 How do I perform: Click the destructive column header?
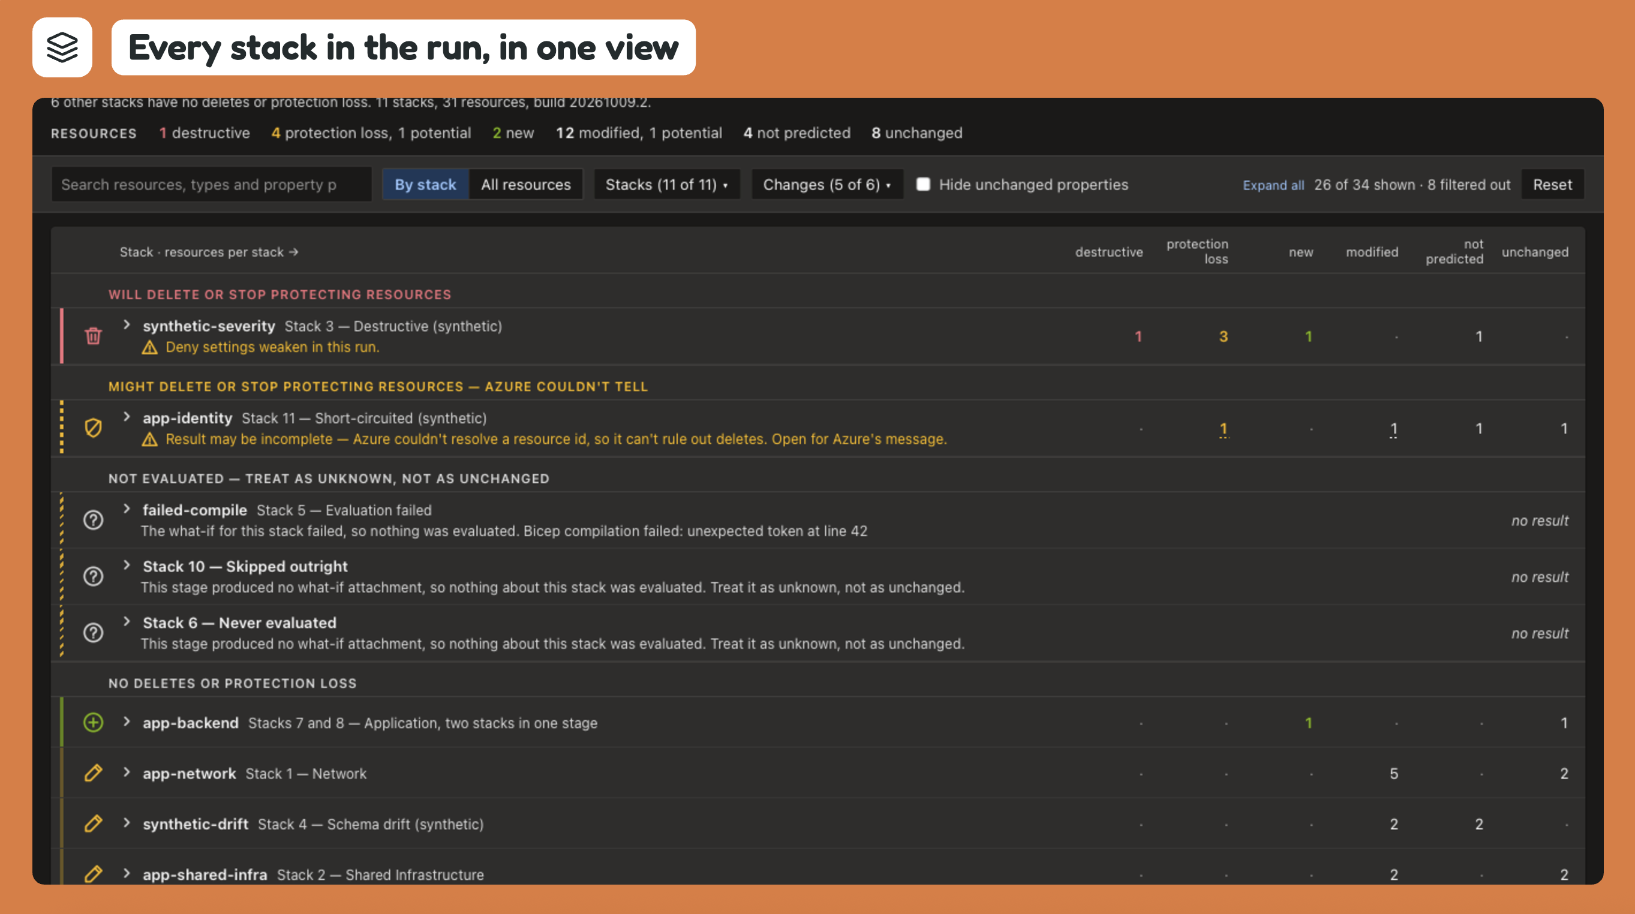(1109, 252)
